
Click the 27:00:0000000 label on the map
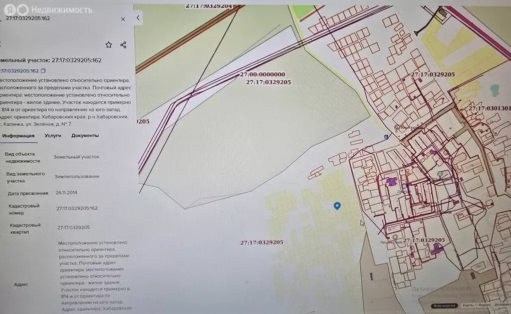(262, 74)
